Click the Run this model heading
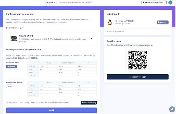This screenshot has width=176, height=114. click(x=114, y=41)
